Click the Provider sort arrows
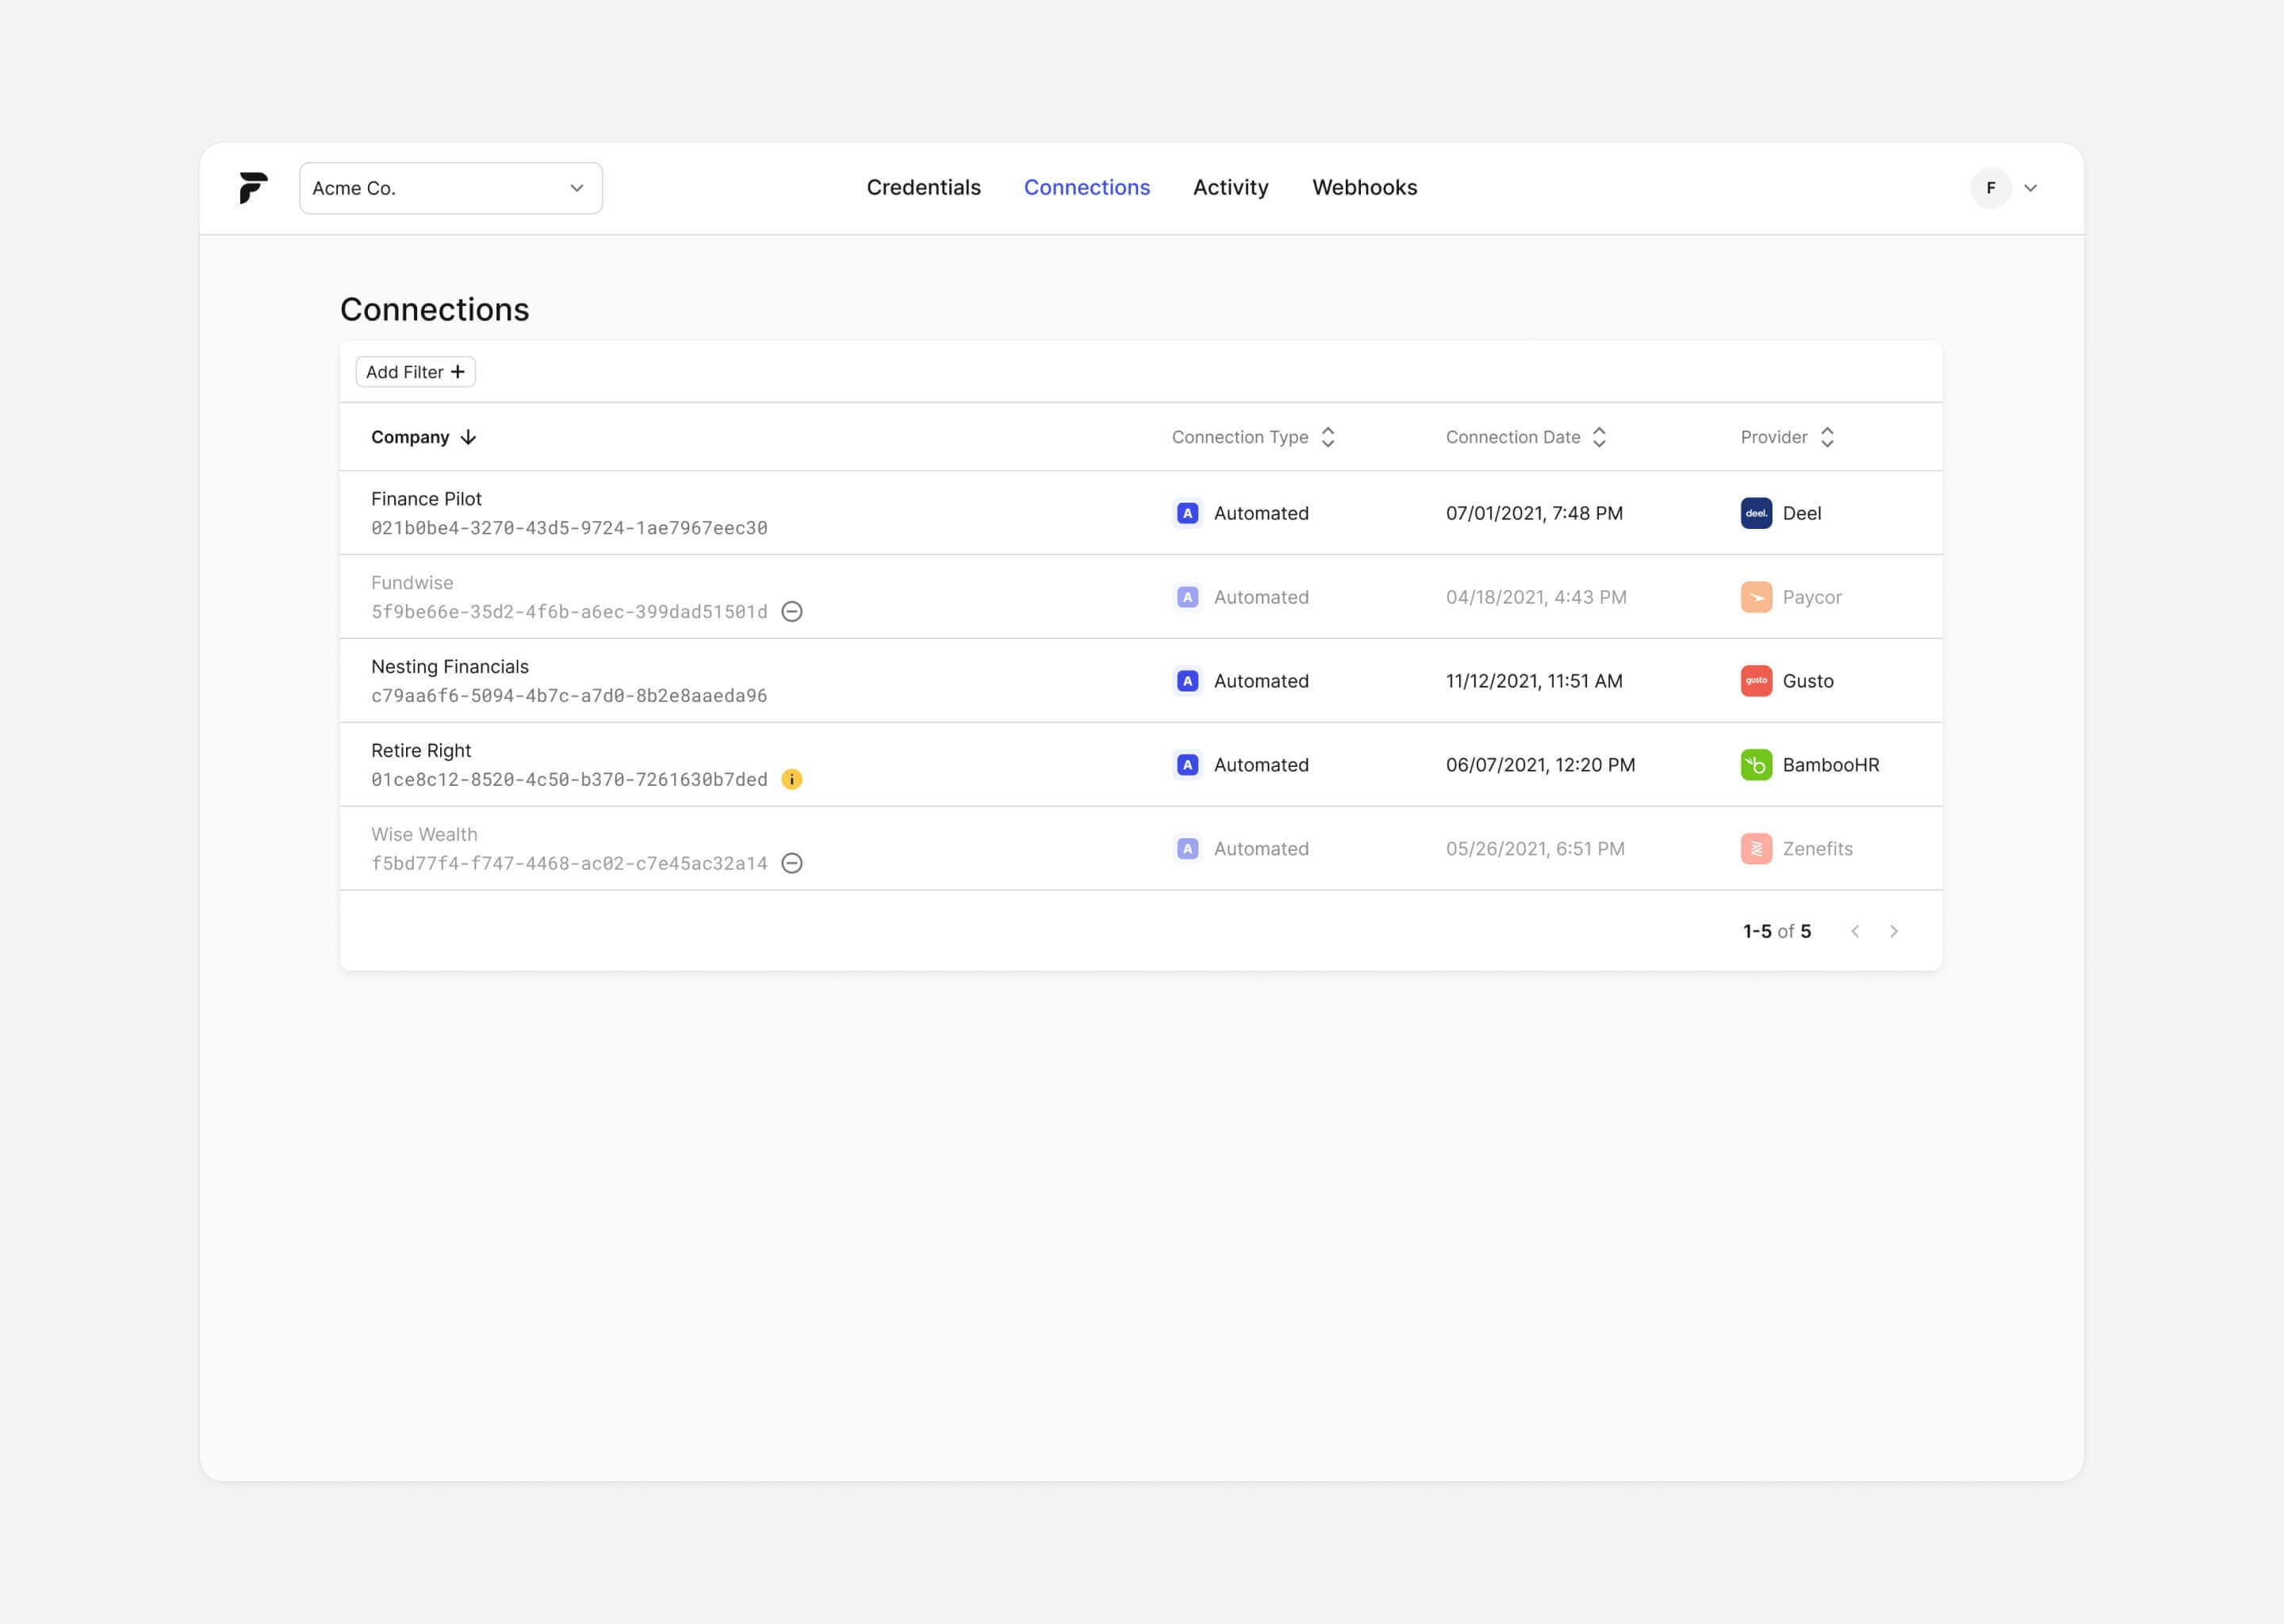This screenshot has height=1624, width=2284. click(x=1827, y=437)
